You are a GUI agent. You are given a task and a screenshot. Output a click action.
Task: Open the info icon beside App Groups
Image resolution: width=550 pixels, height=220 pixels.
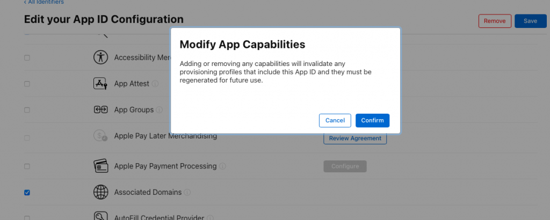coord(158,110)
